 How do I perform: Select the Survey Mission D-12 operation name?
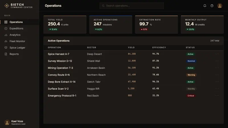60,61
